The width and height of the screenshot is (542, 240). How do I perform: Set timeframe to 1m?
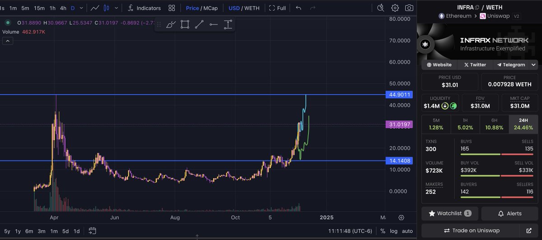(x=13, y=8)
